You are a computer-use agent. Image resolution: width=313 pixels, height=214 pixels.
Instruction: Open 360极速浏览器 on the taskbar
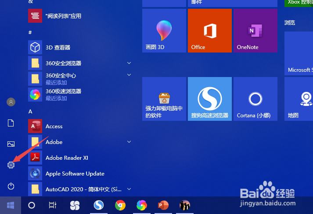pos(142,205)
